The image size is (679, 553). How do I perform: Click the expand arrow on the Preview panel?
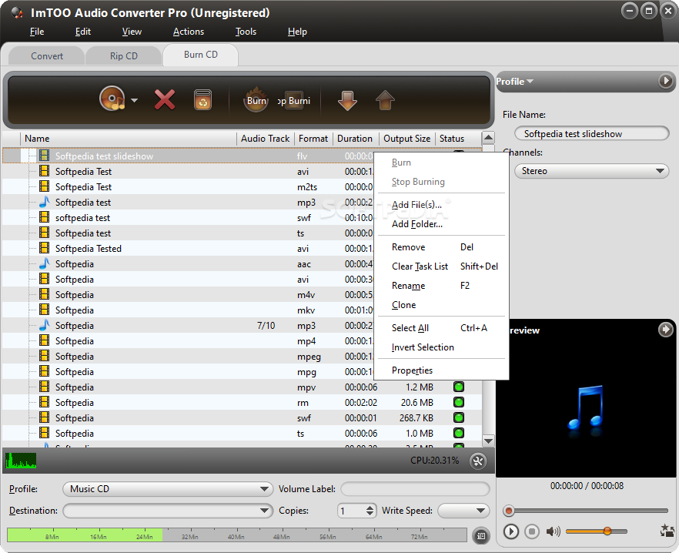tap(666, 330)
